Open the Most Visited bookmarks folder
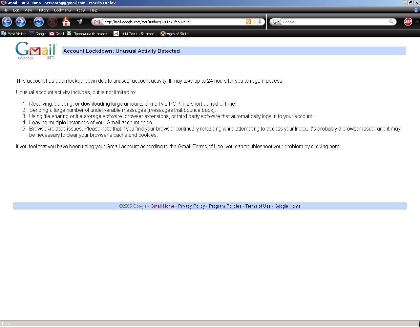This screenshot has height=328, width=420. [x=14, y=33]
